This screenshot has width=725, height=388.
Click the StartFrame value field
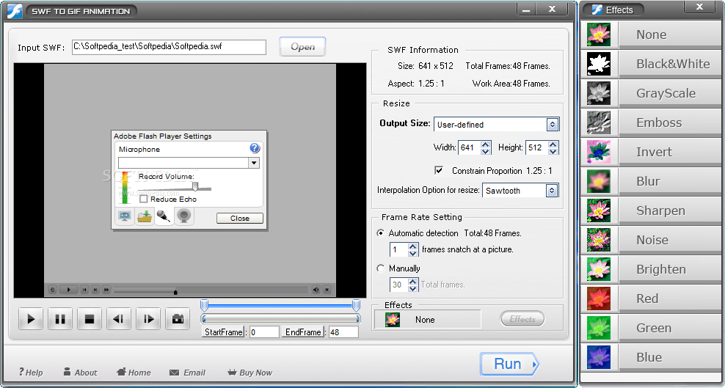[264, 332]
